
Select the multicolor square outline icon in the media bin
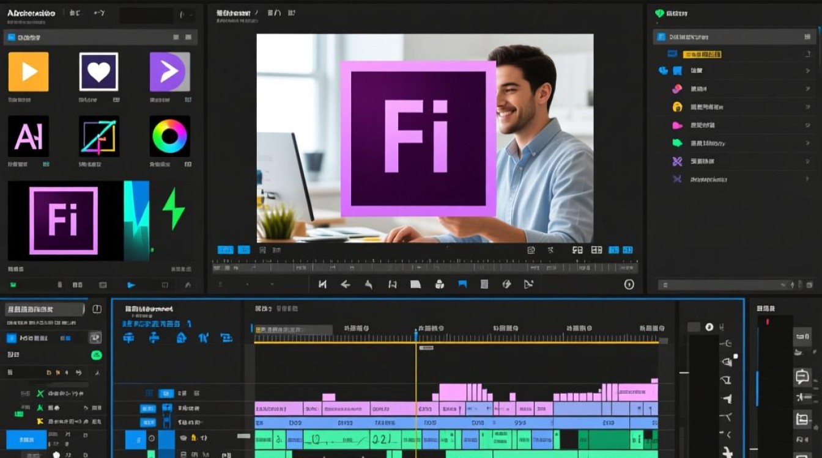98,136
